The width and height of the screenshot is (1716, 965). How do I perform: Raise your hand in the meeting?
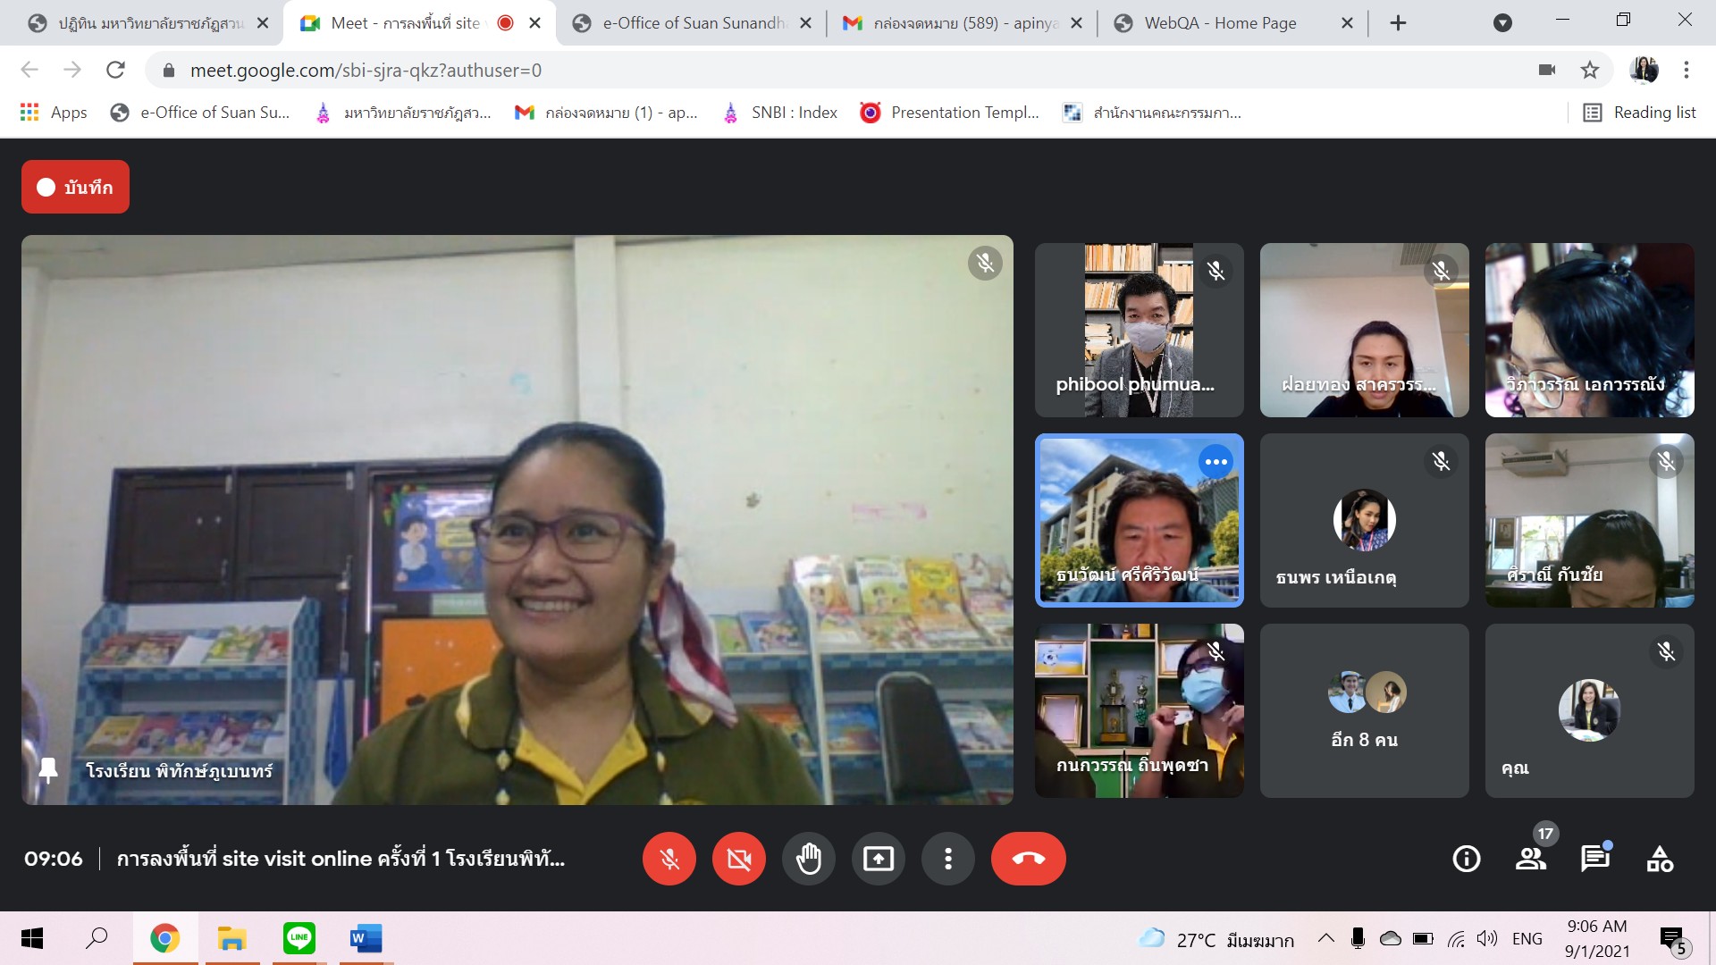click(808, 859)
